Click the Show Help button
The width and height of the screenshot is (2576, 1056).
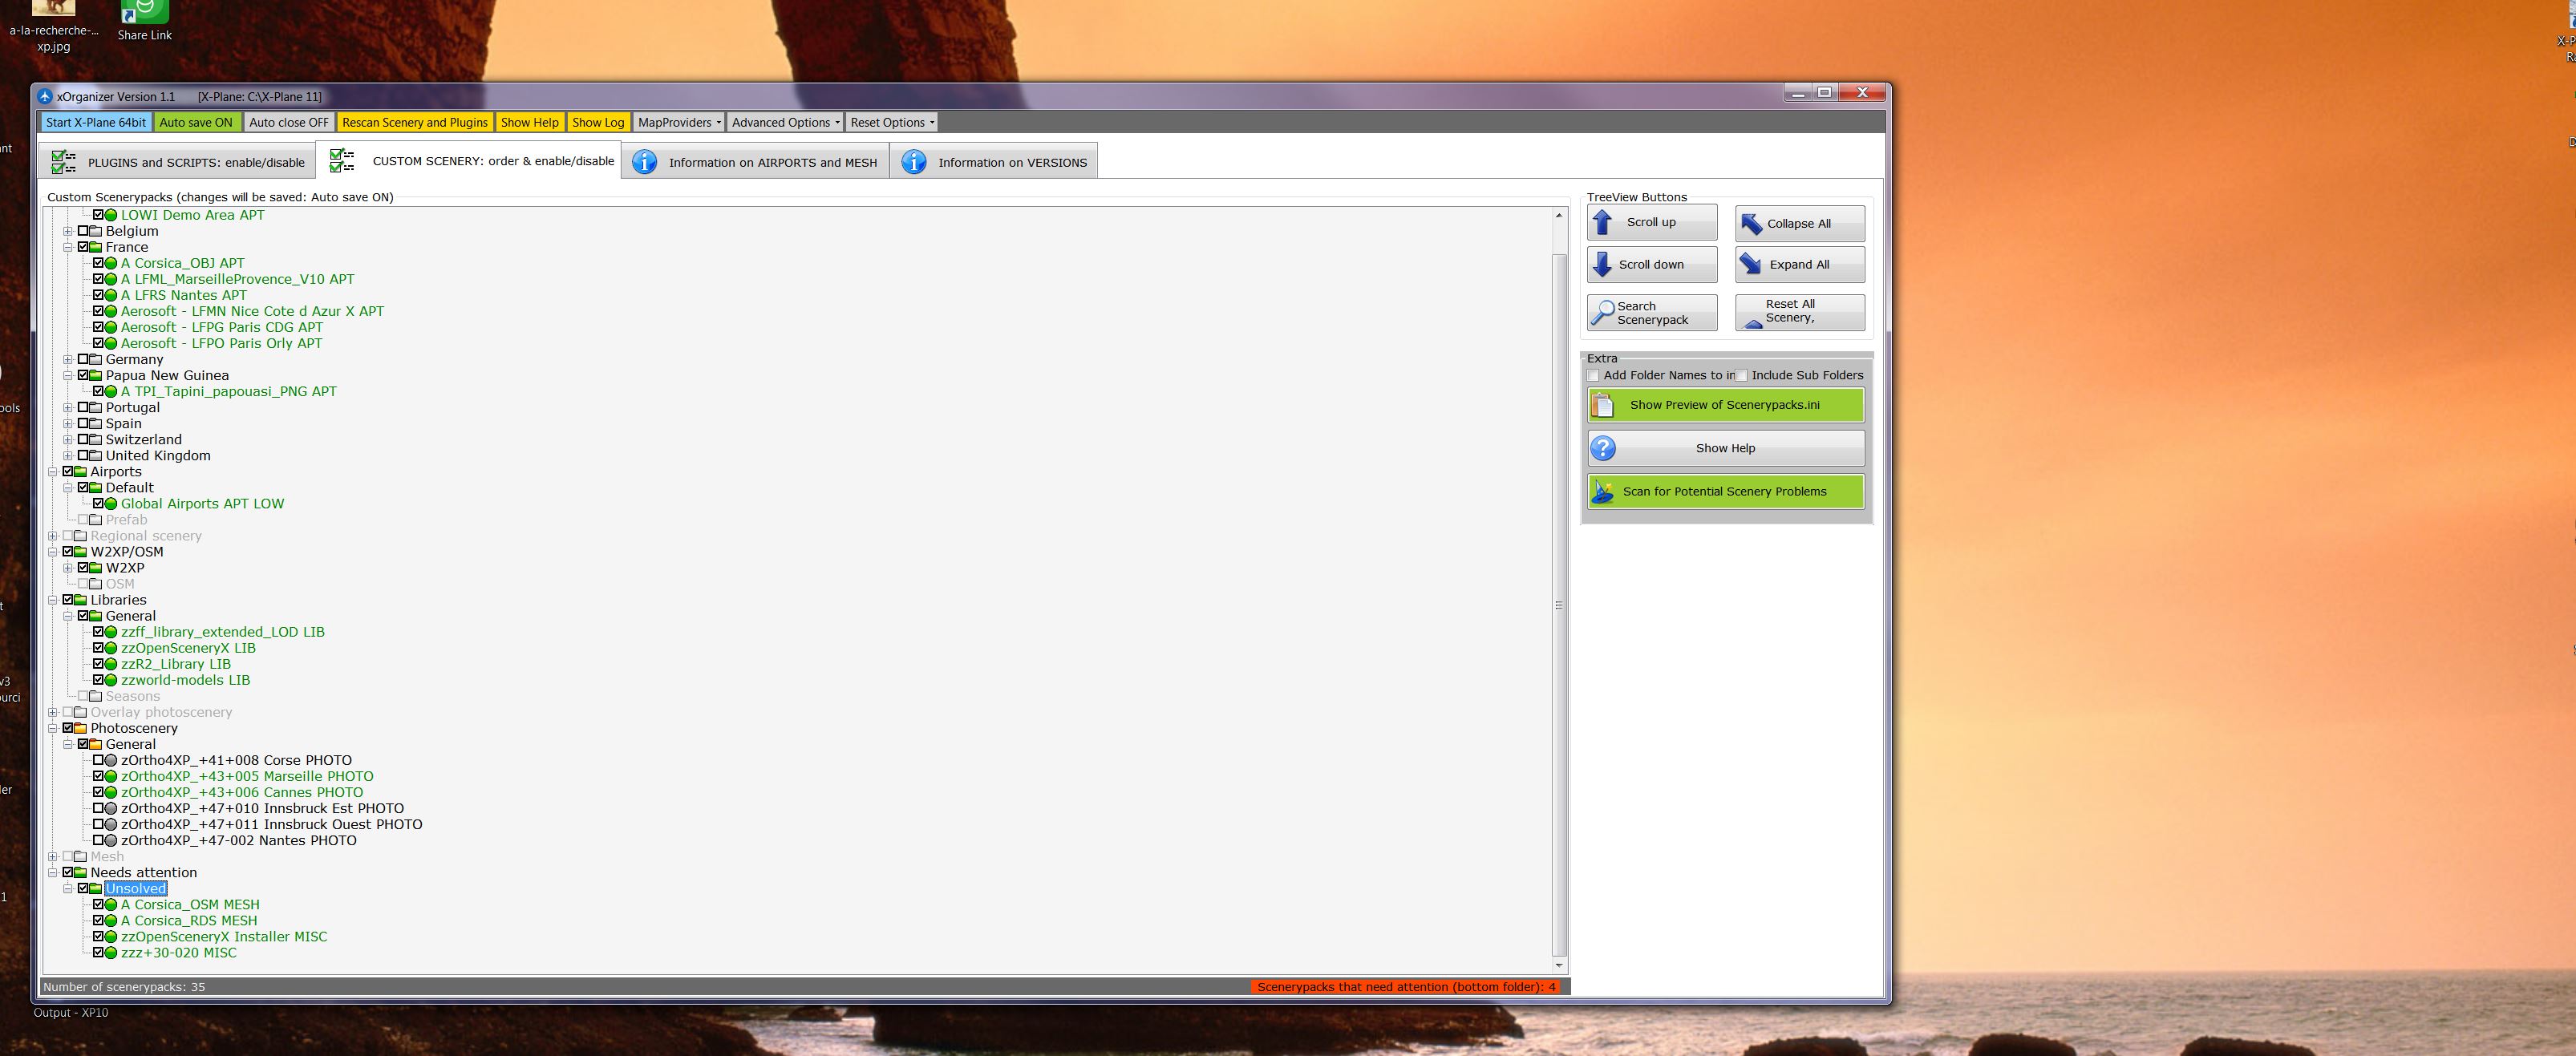tap(1725, 447)
